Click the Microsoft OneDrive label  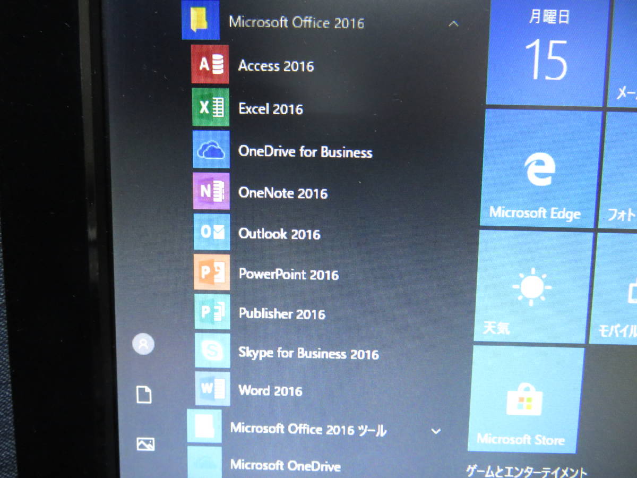285,465
